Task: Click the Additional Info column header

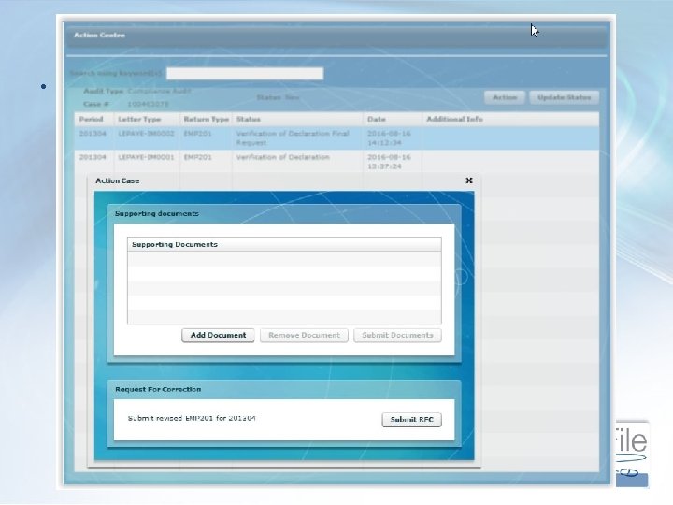Action: click(510, 119)
